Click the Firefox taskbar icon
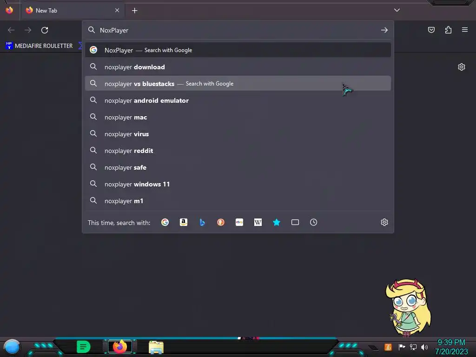This screenshot has height=357, width=476. [120, 347]
